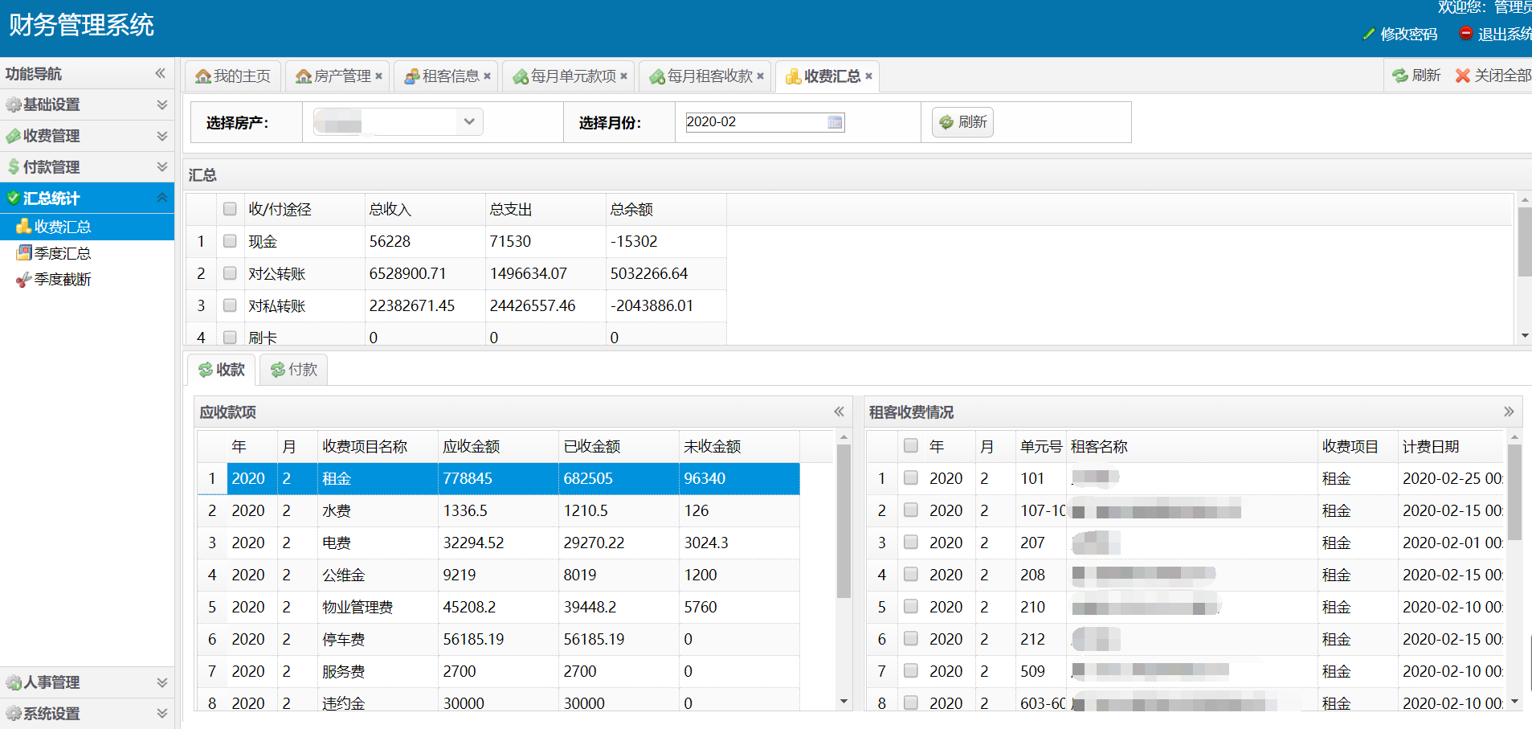Switch to the 我的主页 tab
This screenshot has width=1532, height=729.
tap(233, 76)
